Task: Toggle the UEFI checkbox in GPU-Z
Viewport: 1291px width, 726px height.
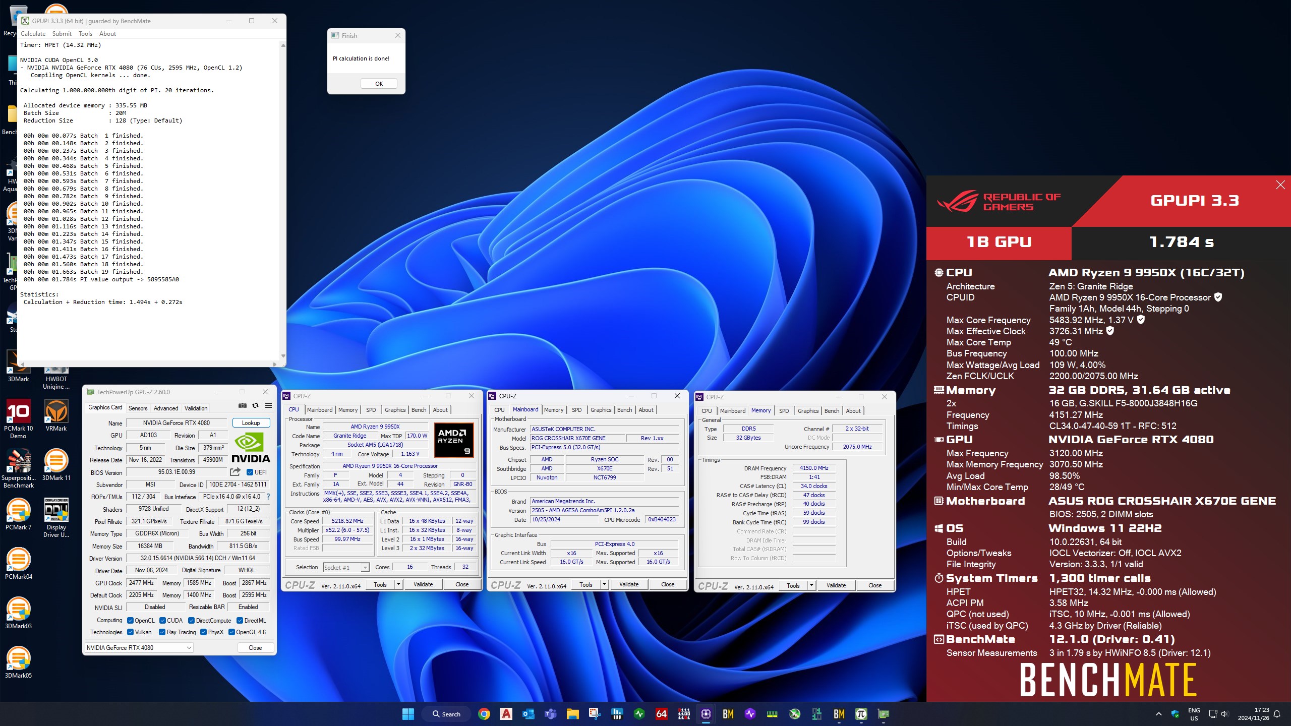Action: [250, 472]
